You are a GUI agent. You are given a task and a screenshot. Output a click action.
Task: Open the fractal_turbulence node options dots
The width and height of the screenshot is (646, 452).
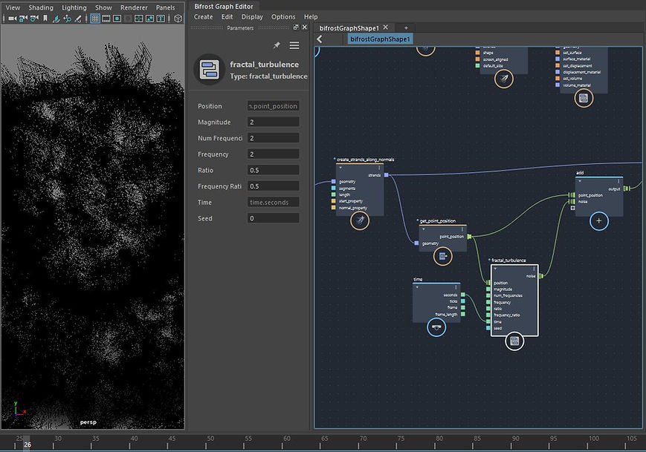click(534, 269)
